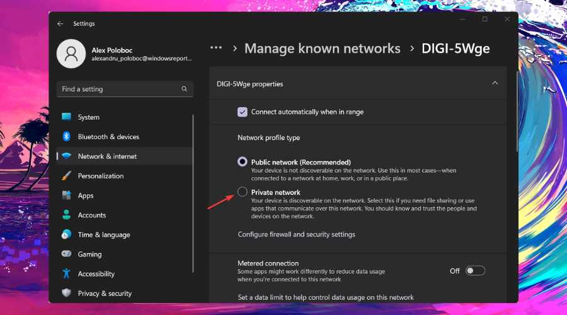The height and width of the screenshot is (315, 567).
Task: Click the DIGI-5Wge properties header text
Action: point(249,84)
